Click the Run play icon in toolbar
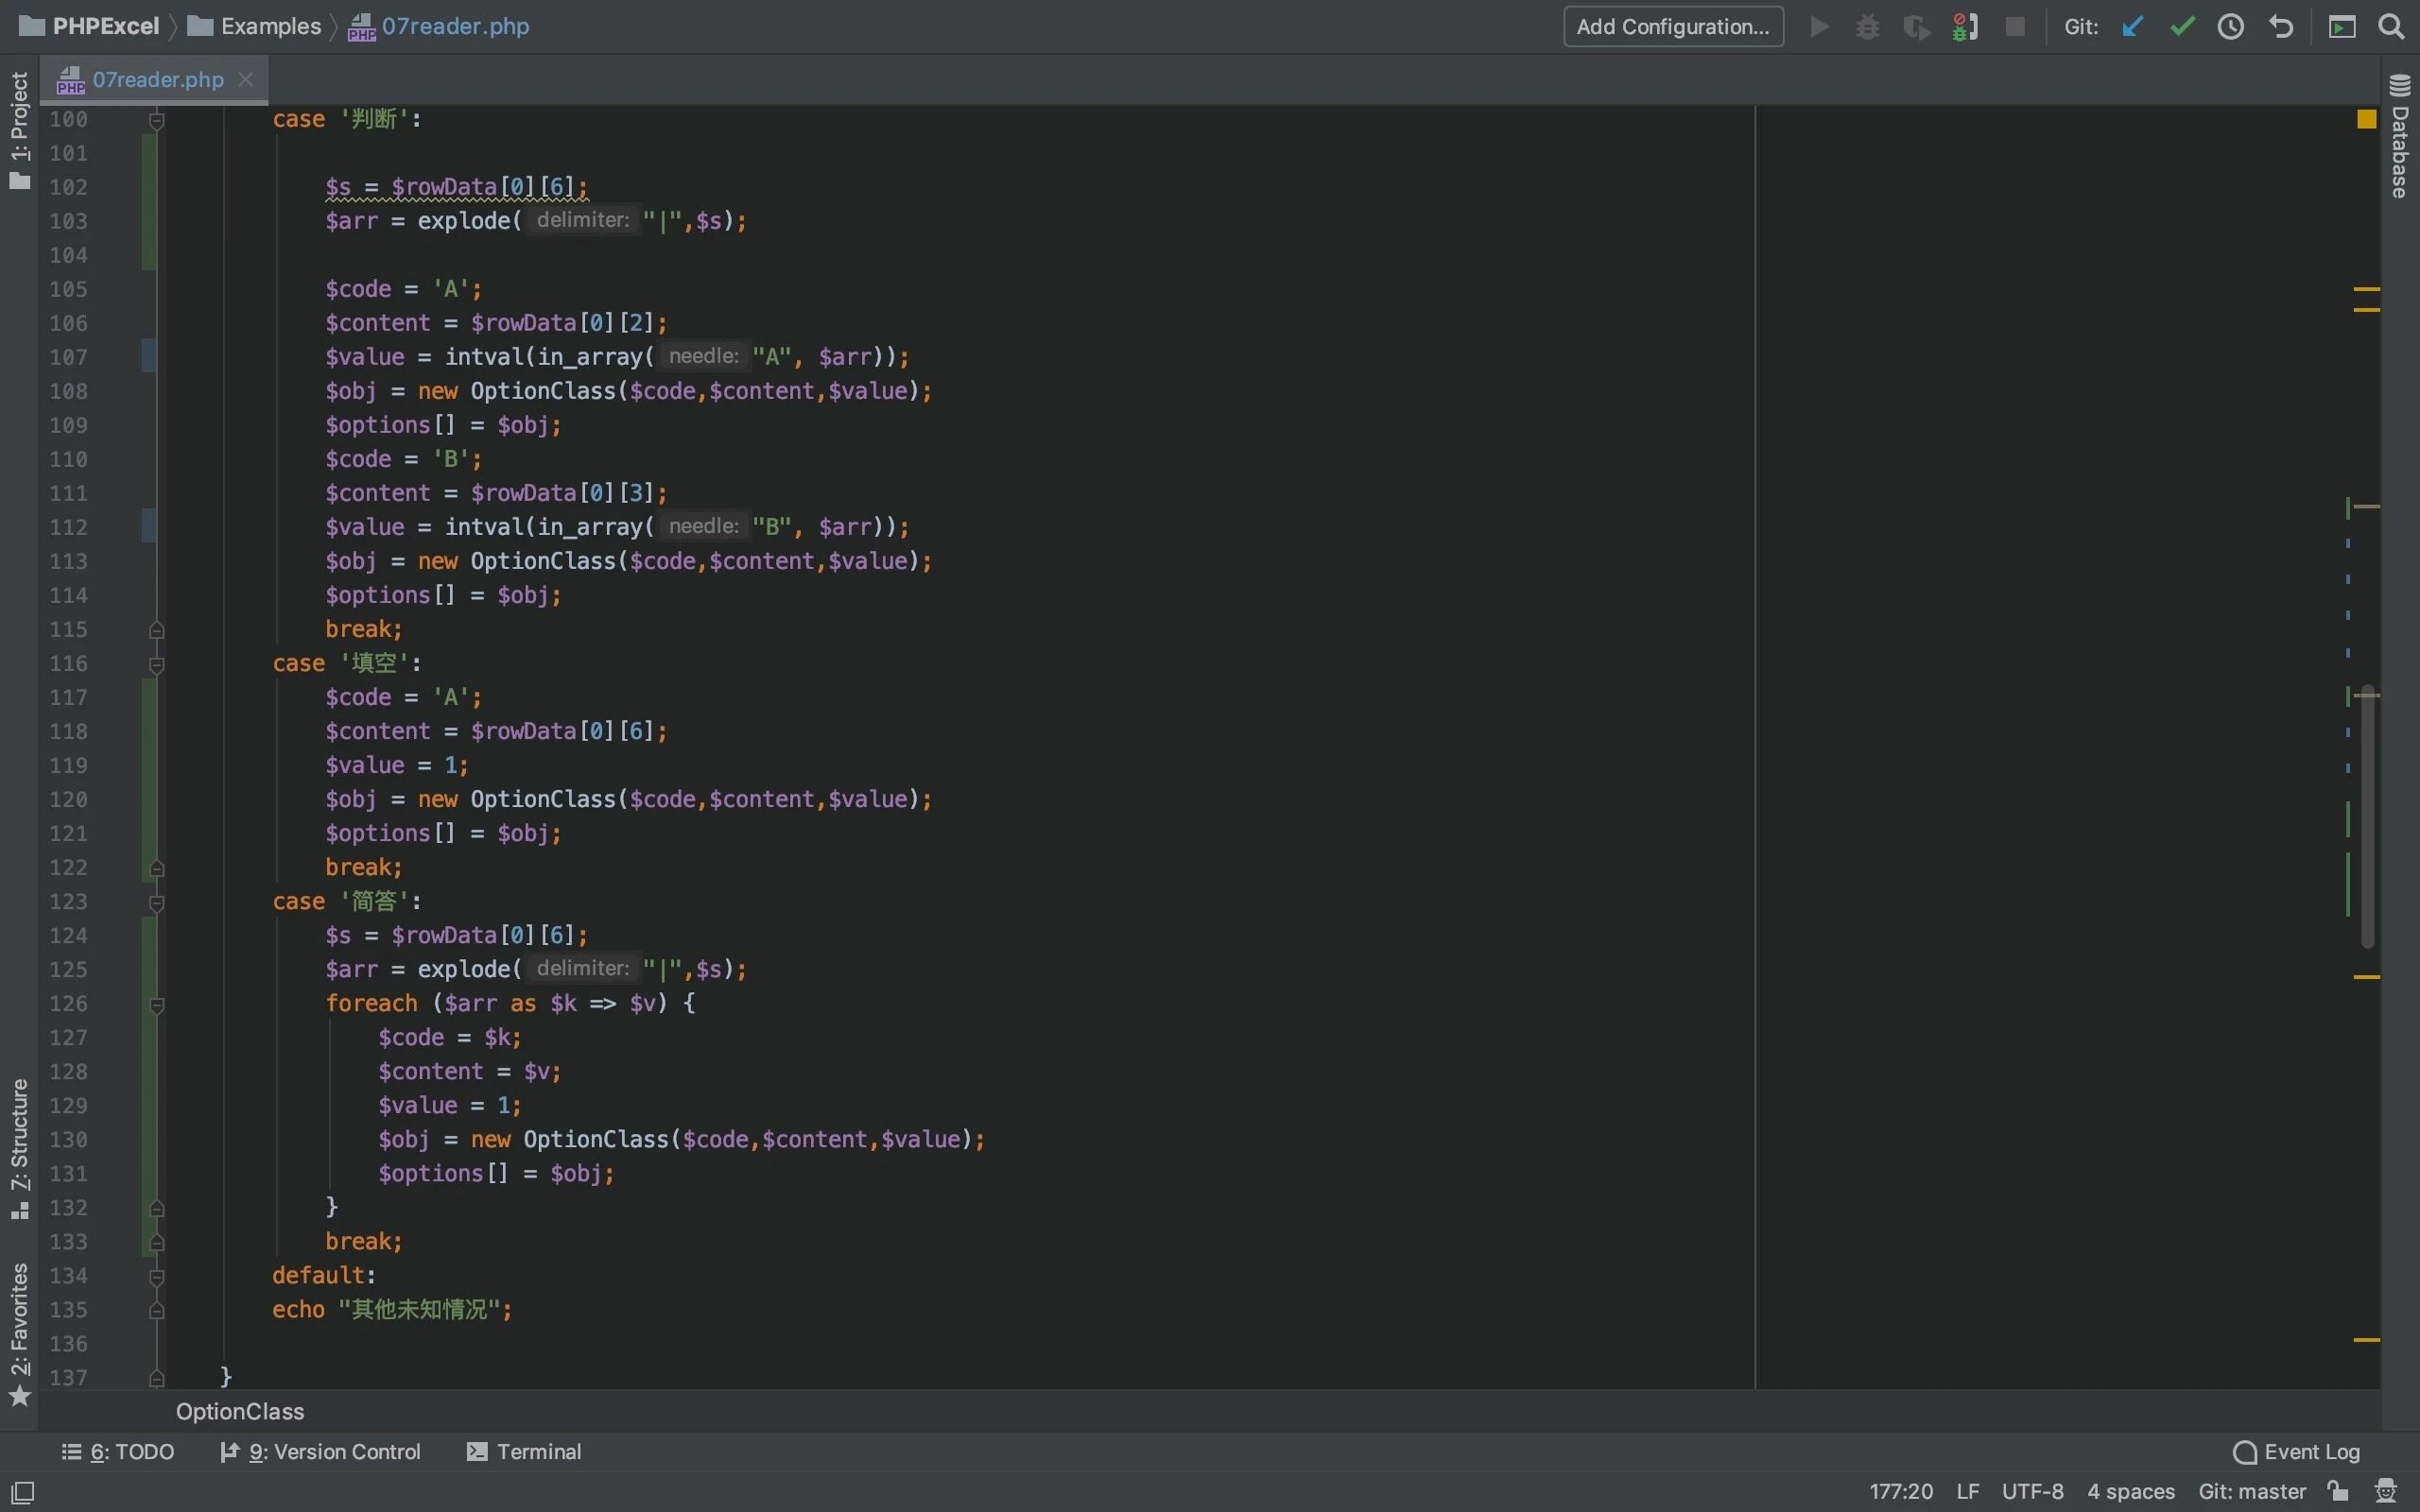The width and height of the screenshot is (2420, 1512). (x=1819, y=27)
